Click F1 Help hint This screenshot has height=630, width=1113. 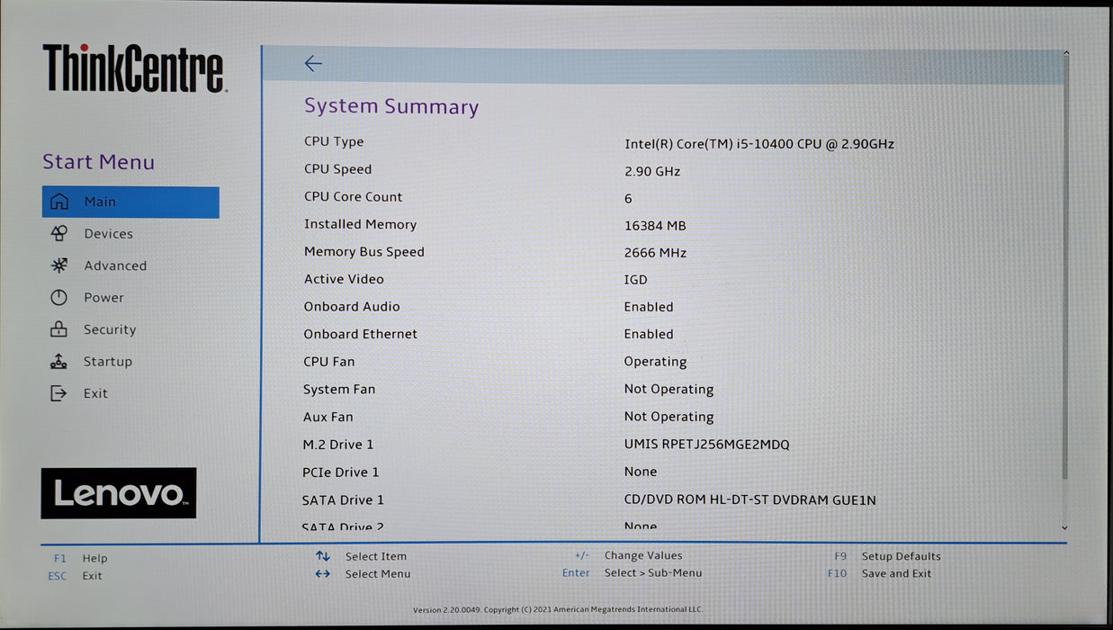(x=80, y=558)
